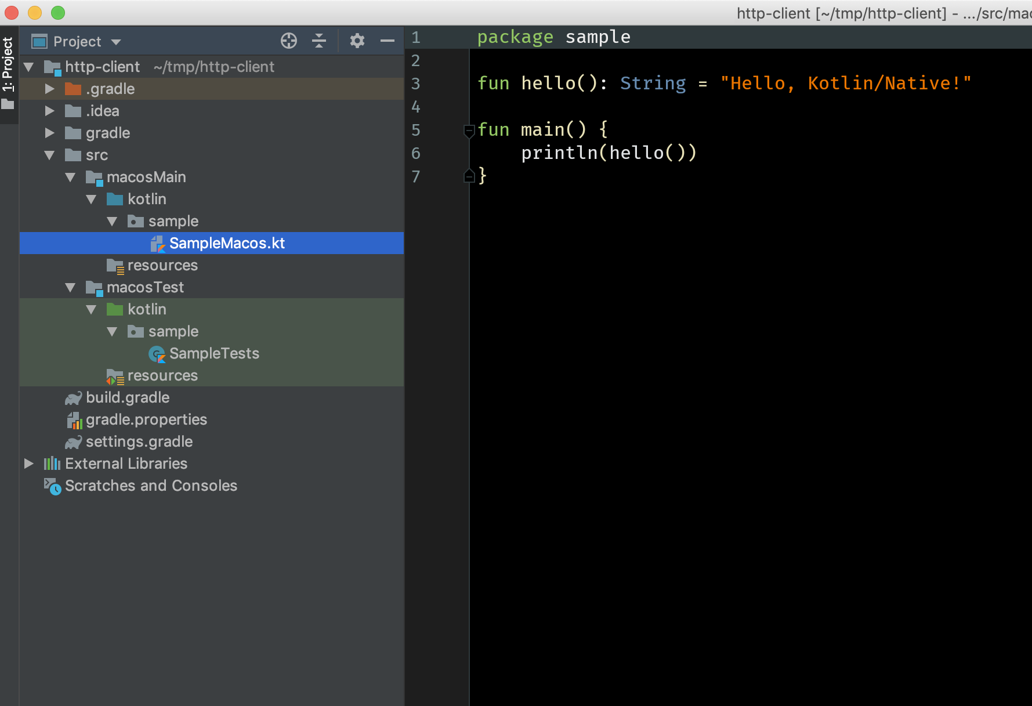Expand the gradle folder arrow
The image size is (1032, 706).
coord(49,133)
